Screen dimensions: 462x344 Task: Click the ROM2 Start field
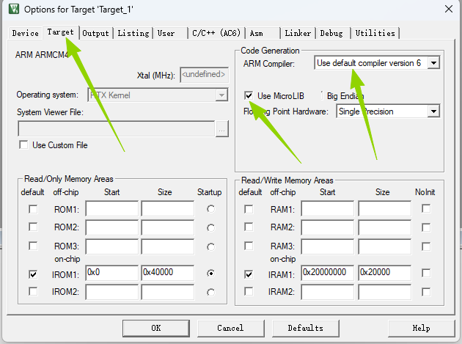(x=112, y=227)
